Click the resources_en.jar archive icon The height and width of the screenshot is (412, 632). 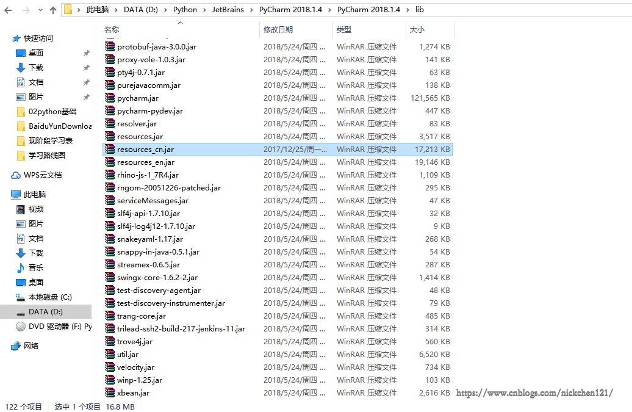[x=110, y=162]
